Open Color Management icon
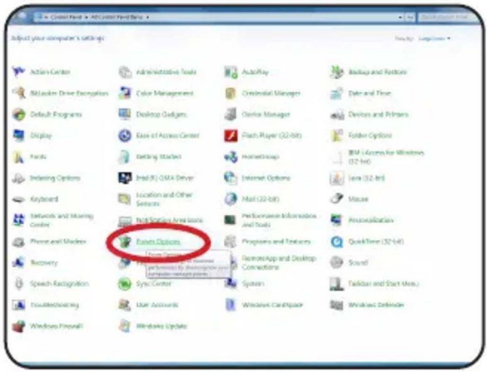 pyautogui.click(x=125, y=93)
